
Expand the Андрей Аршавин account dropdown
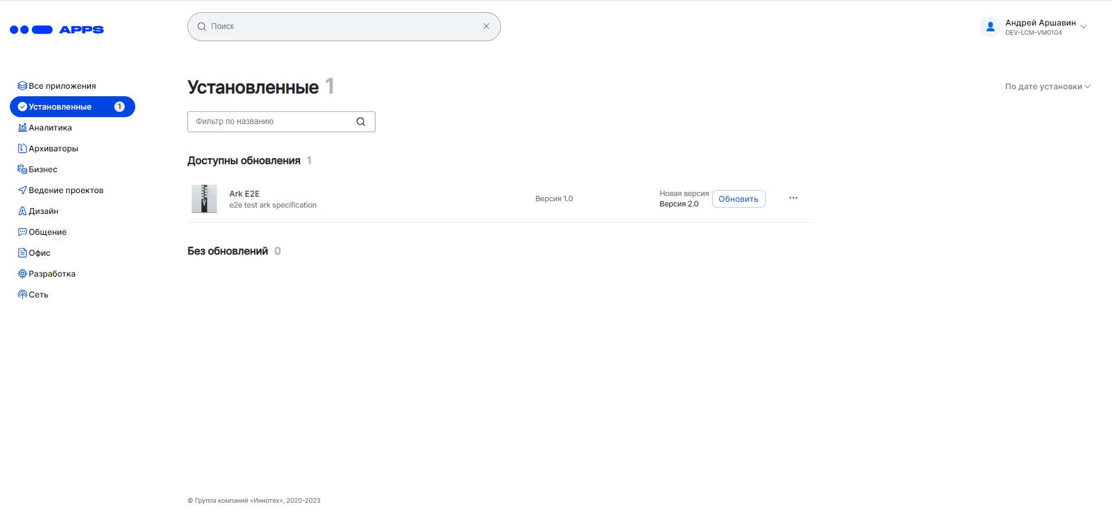coord(1084,27)
